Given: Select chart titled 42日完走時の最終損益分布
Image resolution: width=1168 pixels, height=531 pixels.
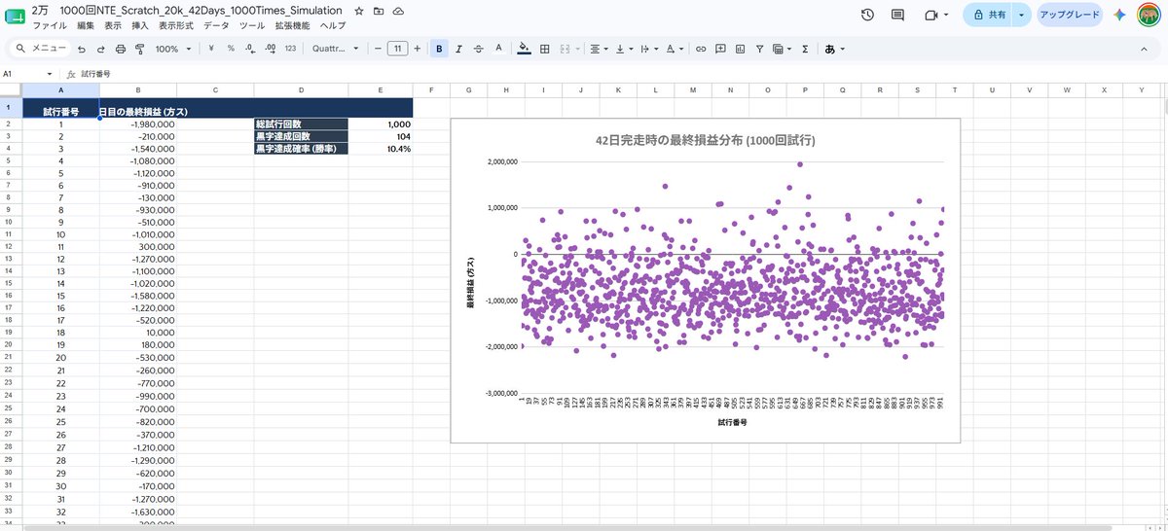Looking at the screenshot, I should pyautogui.click(x=705, y=280).
